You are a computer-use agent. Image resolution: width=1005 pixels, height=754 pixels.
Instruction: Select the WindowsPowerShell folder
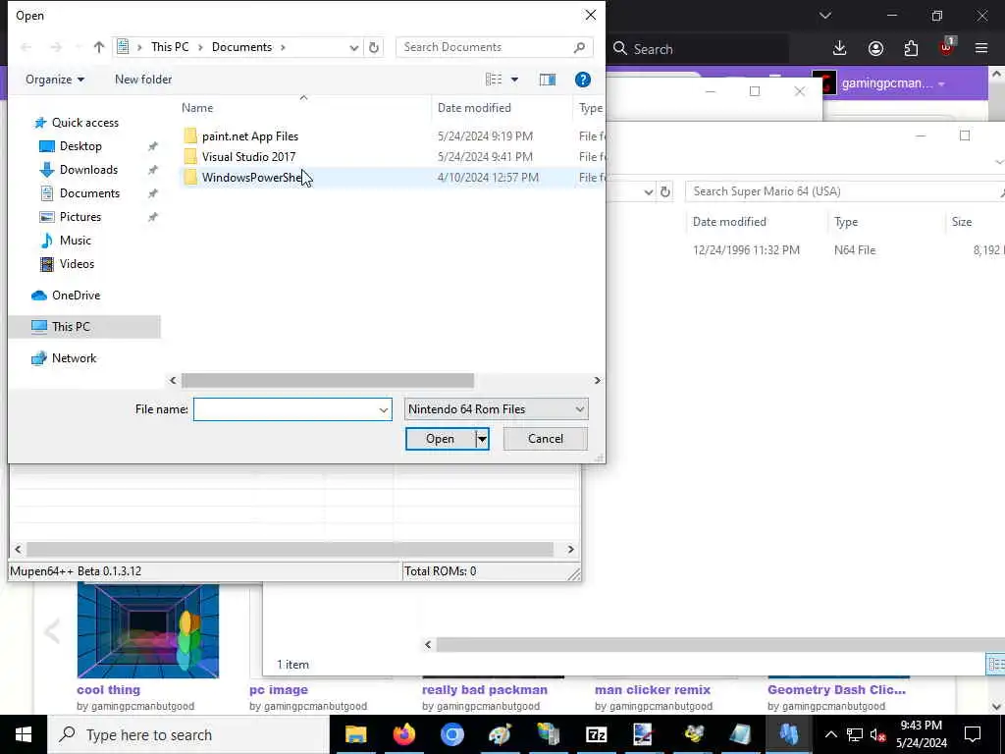[251, 177]
